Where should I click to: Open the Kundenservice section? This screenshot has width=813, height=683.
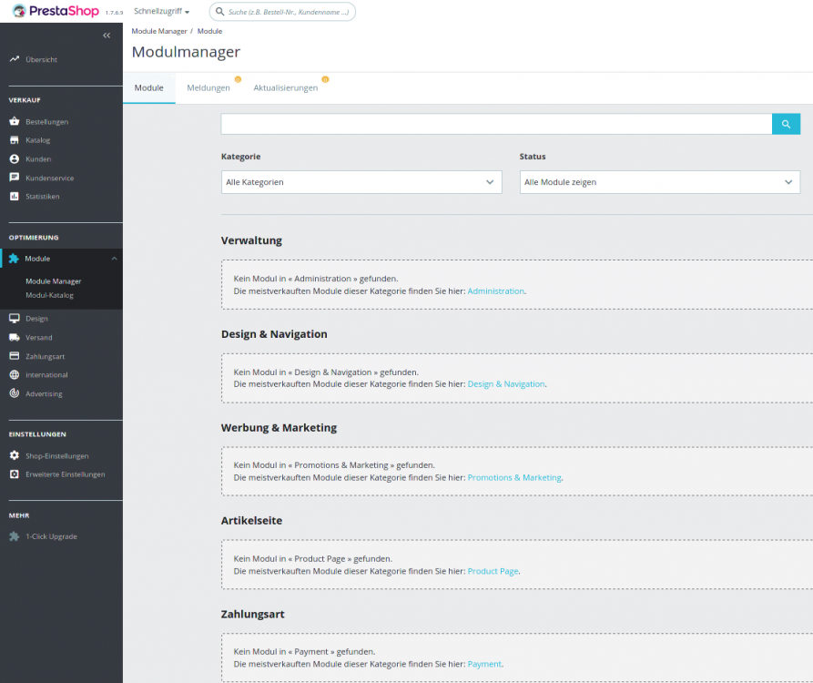pos(50,178)
